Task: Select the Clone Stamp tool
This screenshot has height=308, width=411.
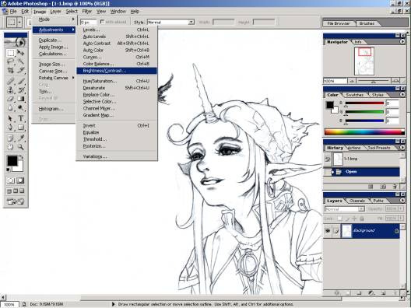Action: tap(10, 90)
